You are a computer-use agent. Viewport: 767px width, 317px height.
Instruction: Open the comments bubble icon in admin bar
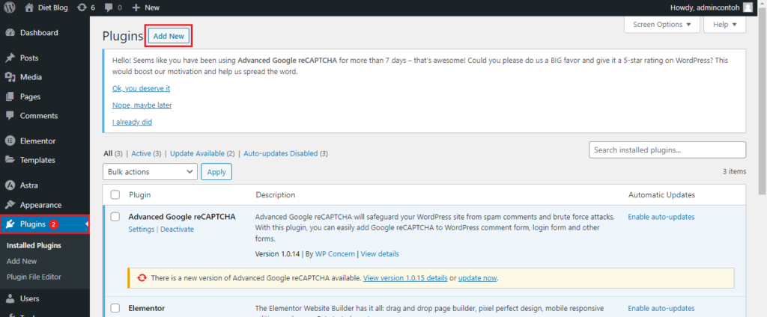click(109, 7)
